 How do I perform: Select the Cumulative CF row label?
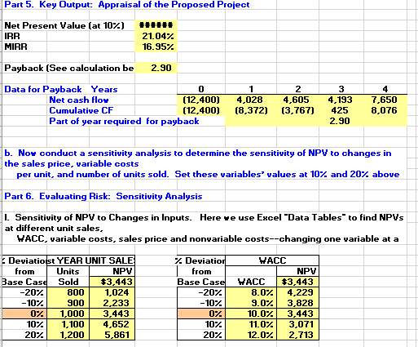click(x=81, y=110)
